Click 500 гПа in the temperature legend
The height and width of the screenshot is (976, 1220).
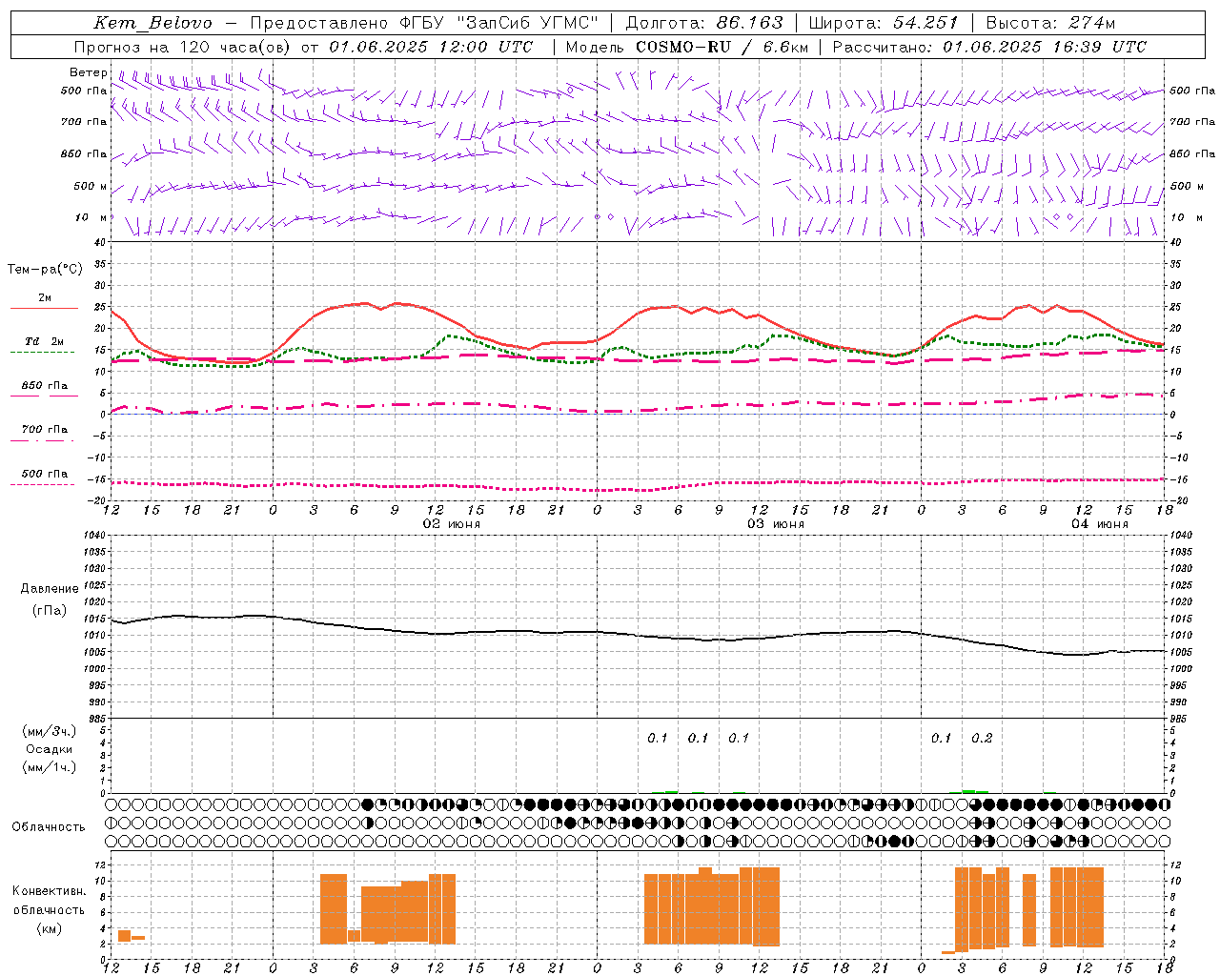pyautogui.click(x=45, y=474)
